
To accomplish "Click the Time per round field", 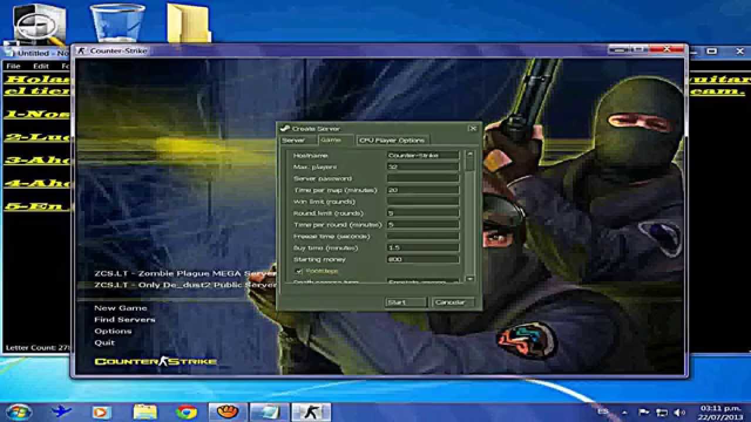I will point(422,224).
